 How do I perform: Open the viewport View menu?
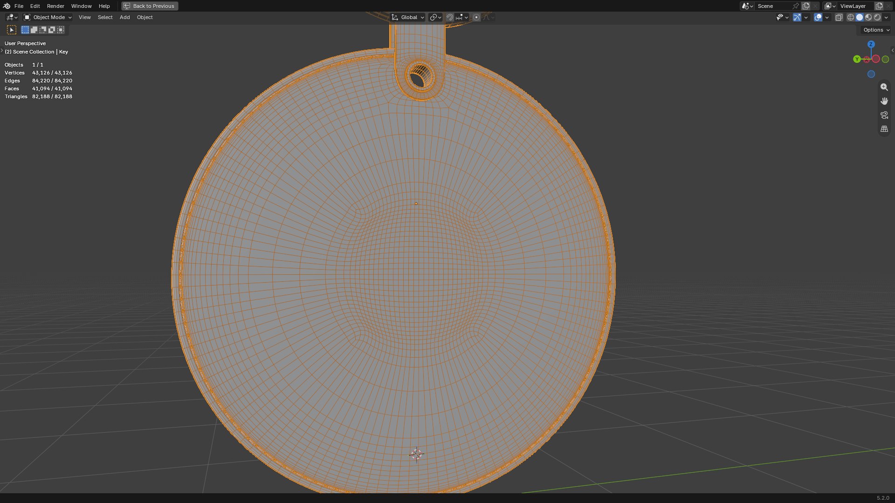(x=84, y=17)
